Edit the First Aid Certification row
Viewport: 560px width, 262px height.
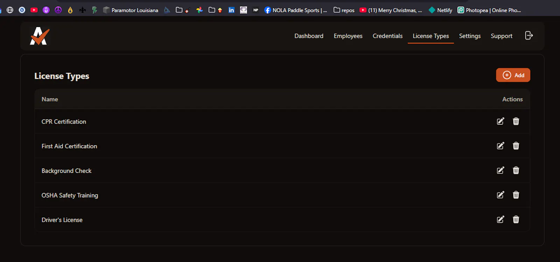[x=500, y=146]
